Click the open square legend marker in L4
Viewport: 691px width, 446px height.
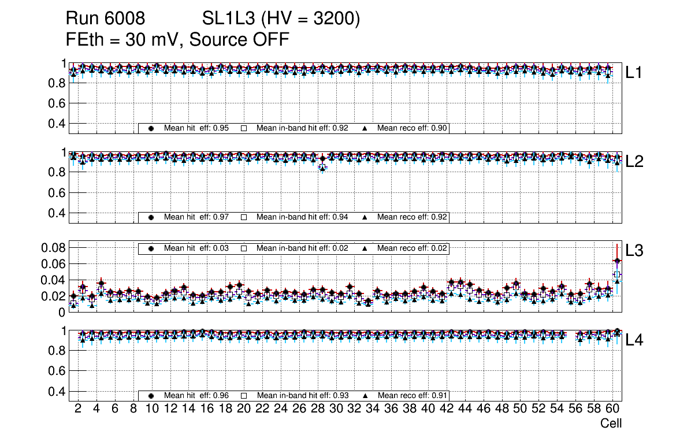point(244,396)
